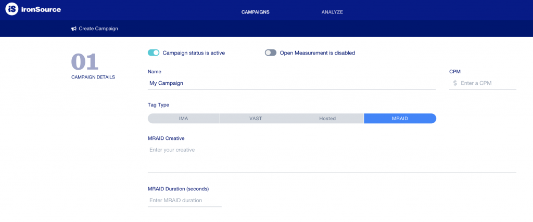Viewport: 533px width, 222px height.
Task: Select the MRAID tag type
Action: click(400, 119)
